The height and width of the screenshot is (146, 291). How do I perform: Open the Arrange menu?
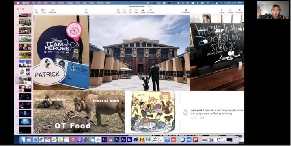[x=70, y=3]
